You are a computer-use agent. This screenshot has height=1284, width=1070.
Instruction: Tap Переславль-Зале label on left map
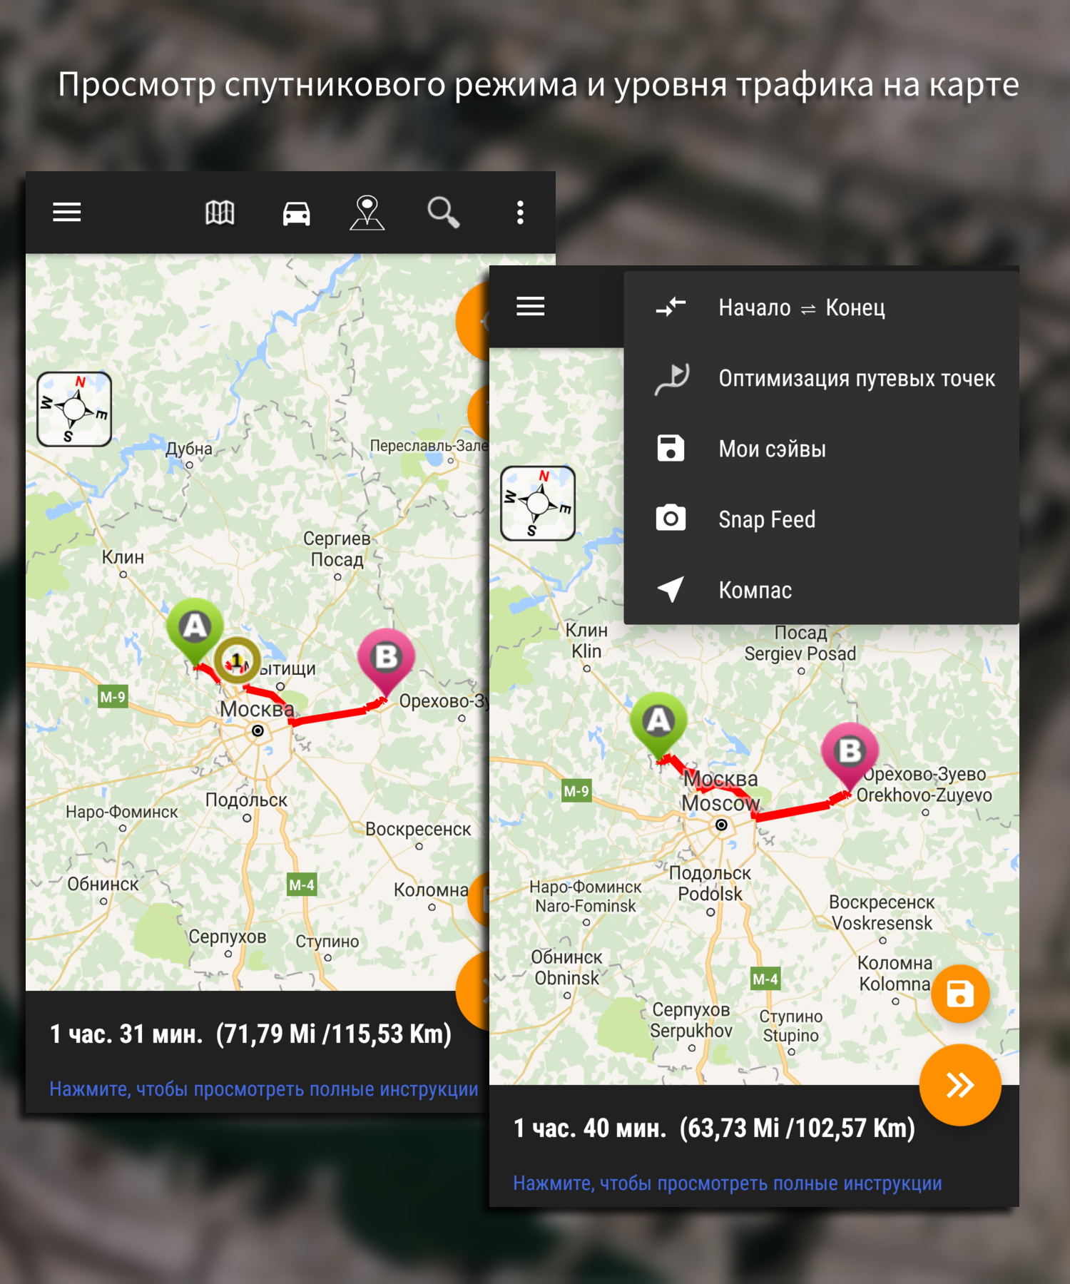coord(429,446)
